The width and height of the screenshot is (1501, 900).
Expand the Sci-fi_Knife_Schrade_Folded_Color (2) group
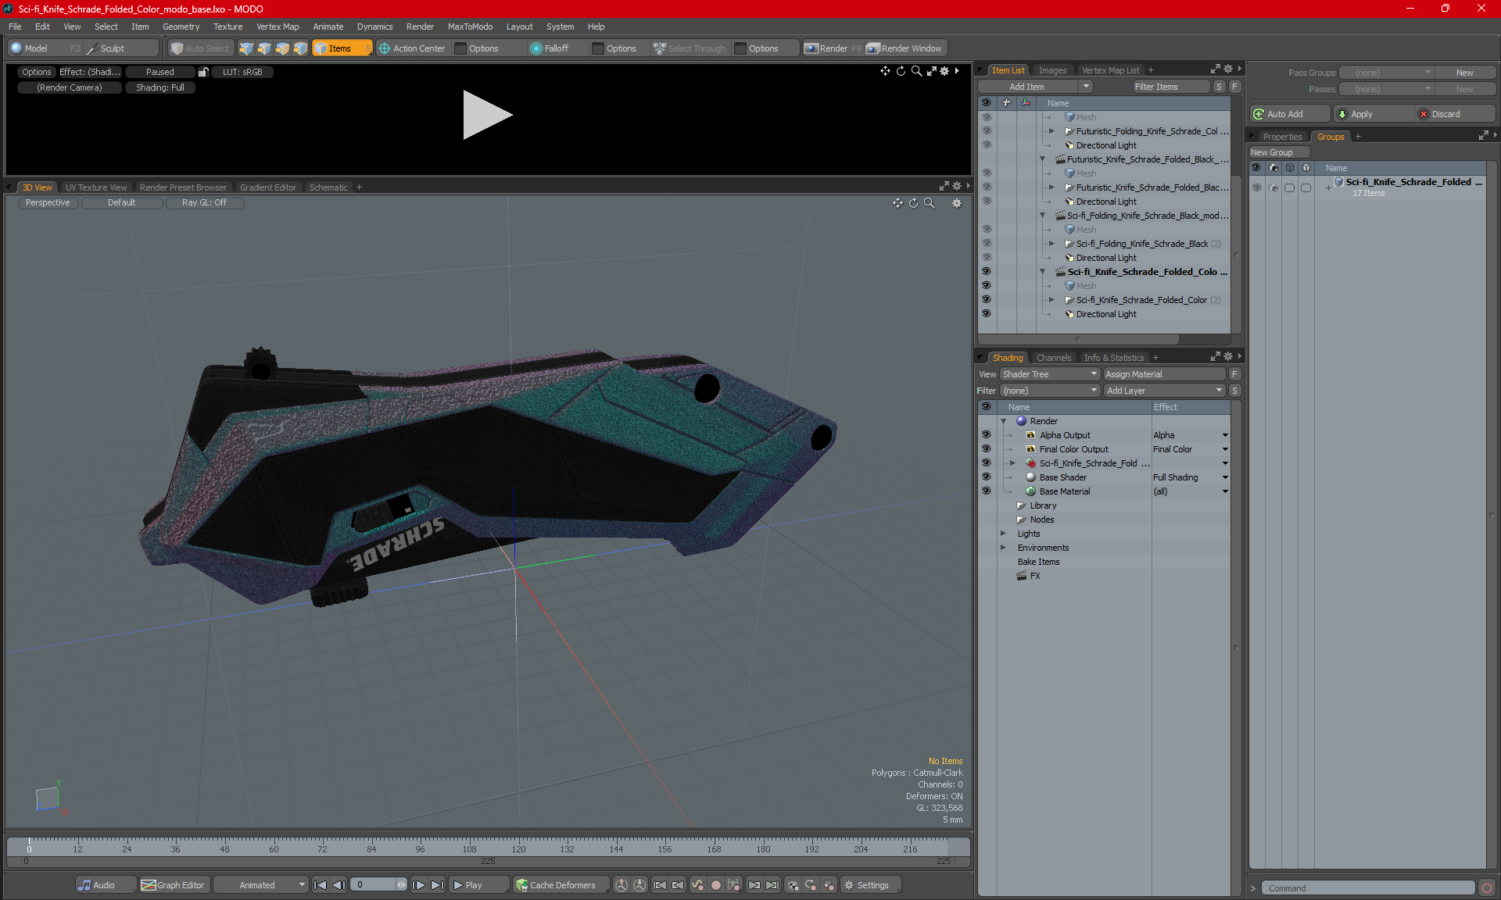tap(1052, 300)
